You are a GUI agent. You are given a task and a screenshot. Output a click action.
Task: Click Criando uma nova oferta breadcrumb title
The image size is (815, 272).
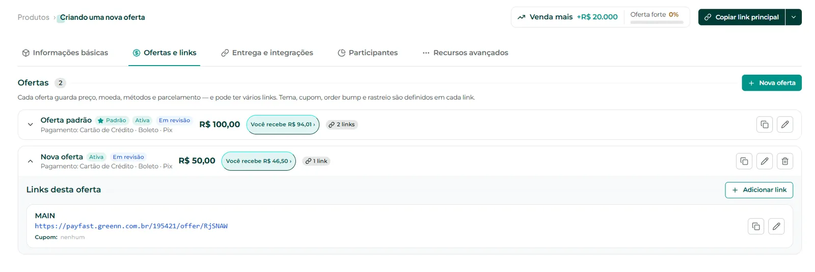click(102, 17)
